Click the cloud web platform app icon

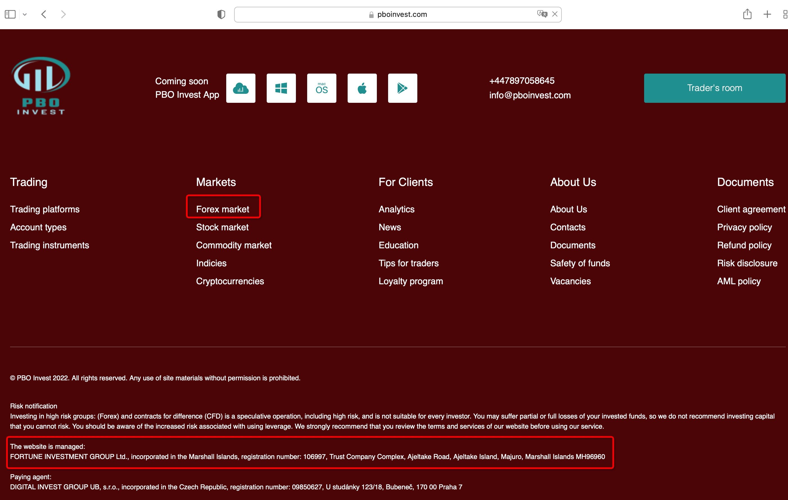pyautogui.click(x=241, y=88)
